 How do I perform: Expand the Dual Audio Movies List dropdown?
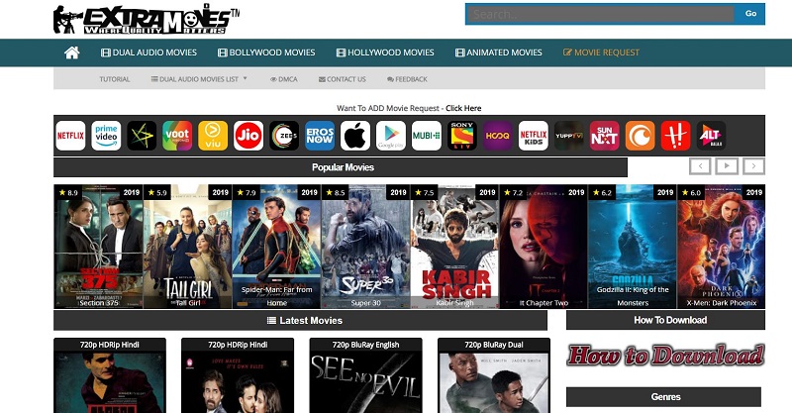pyautogui.click(x=199, y=79)
